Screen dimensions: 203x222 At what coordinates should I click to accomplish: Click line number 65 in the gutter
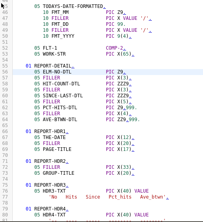pos(5,125)
